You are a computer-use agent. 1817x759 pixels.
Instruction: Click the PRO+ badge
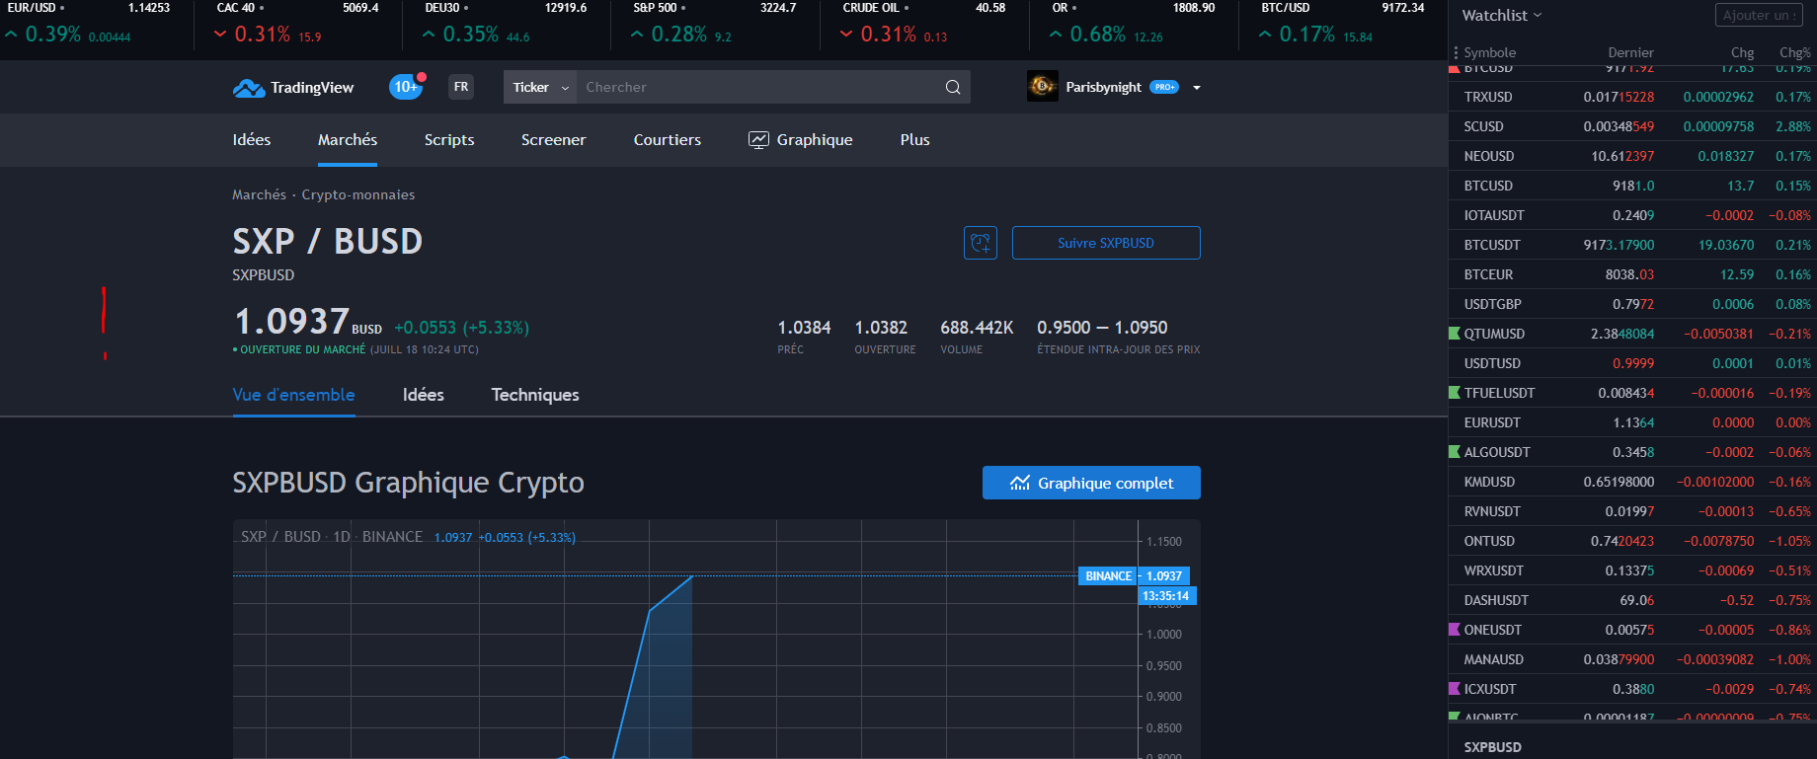pyautogui.click(x=1165, y=87)
